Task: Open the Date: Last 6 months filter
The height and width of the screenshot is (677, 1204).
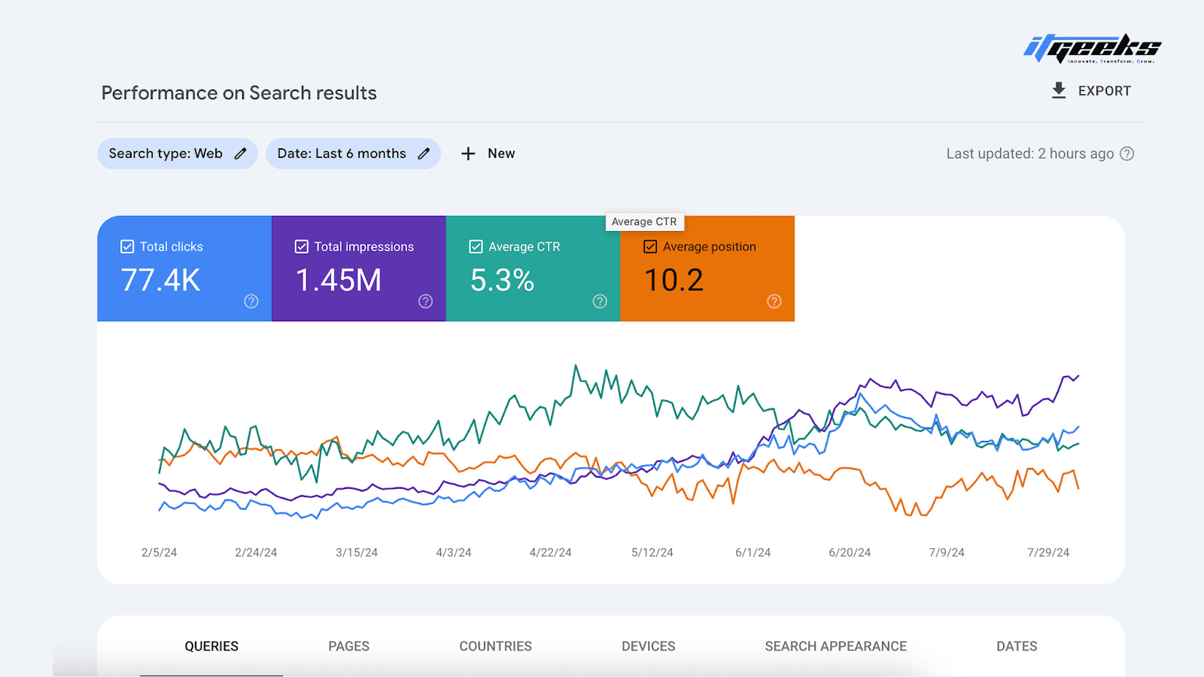Action: click(353, 153)
